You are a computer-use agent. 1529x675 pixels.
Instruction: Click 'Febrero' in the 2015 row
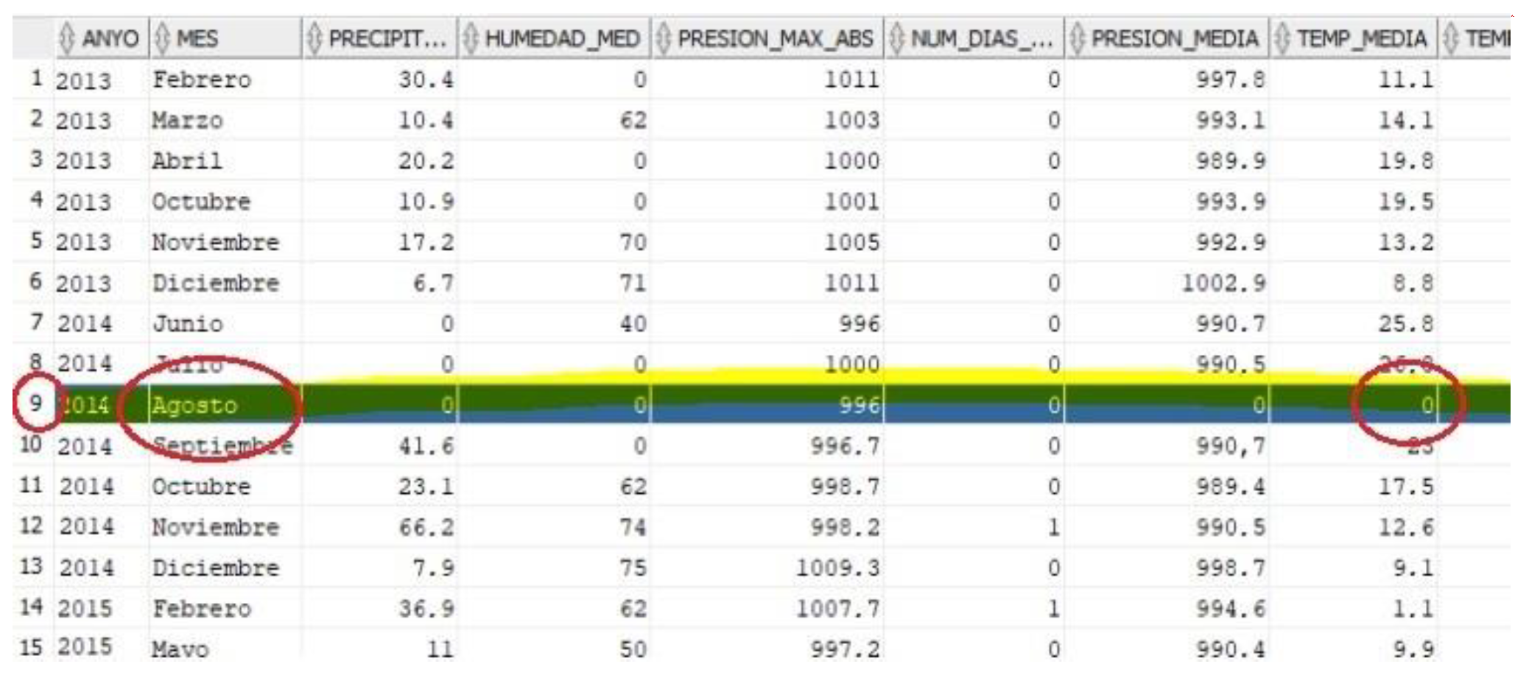click(x=202, y=609)
